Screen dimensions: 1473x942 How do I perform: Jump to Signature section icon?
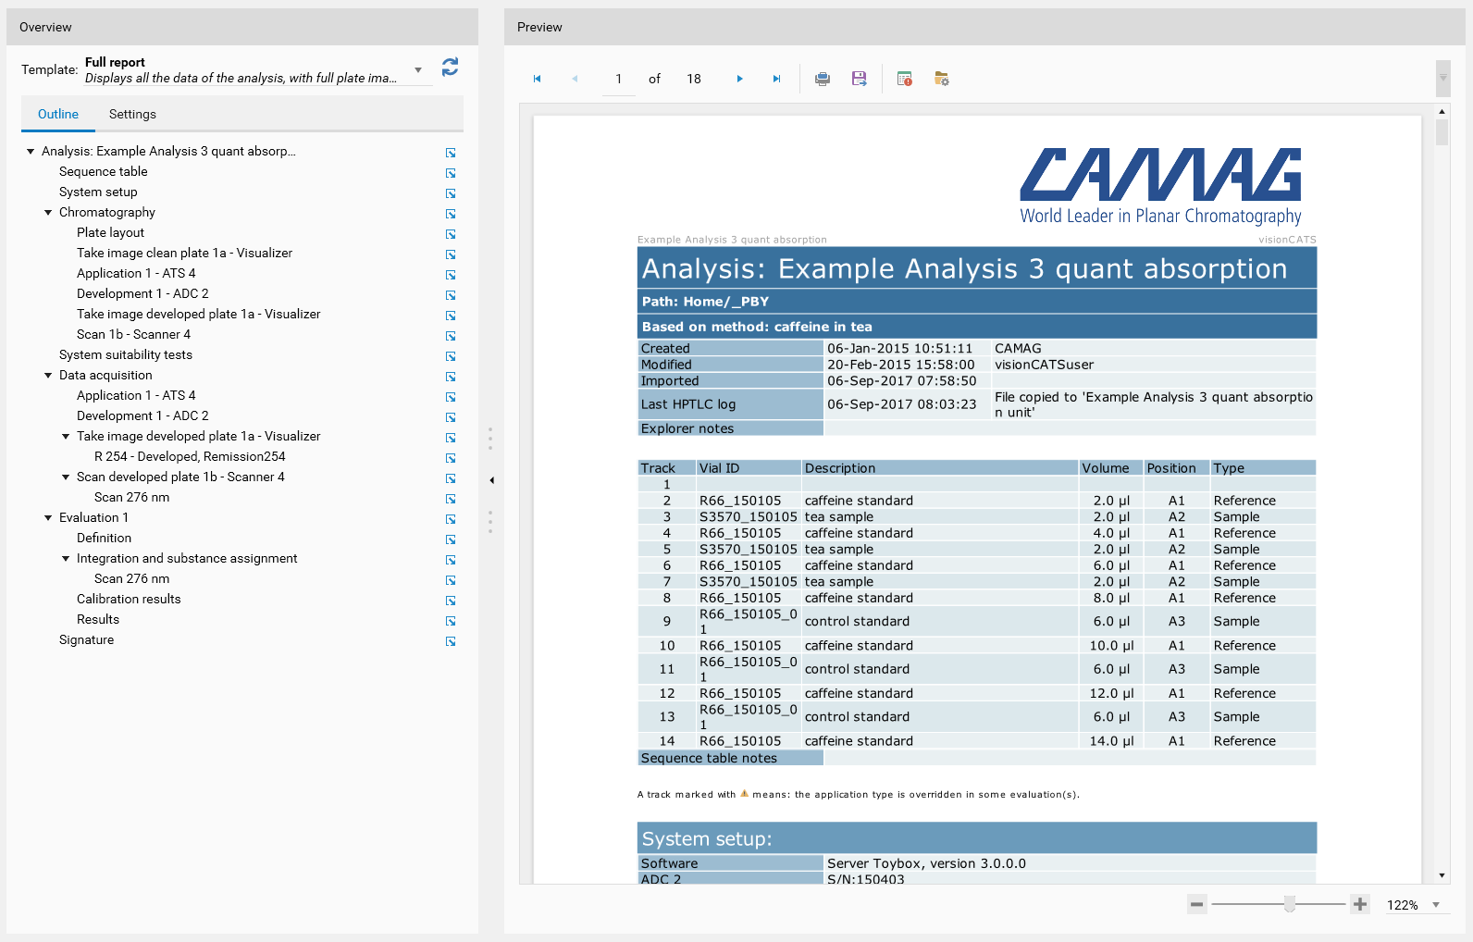451,641
